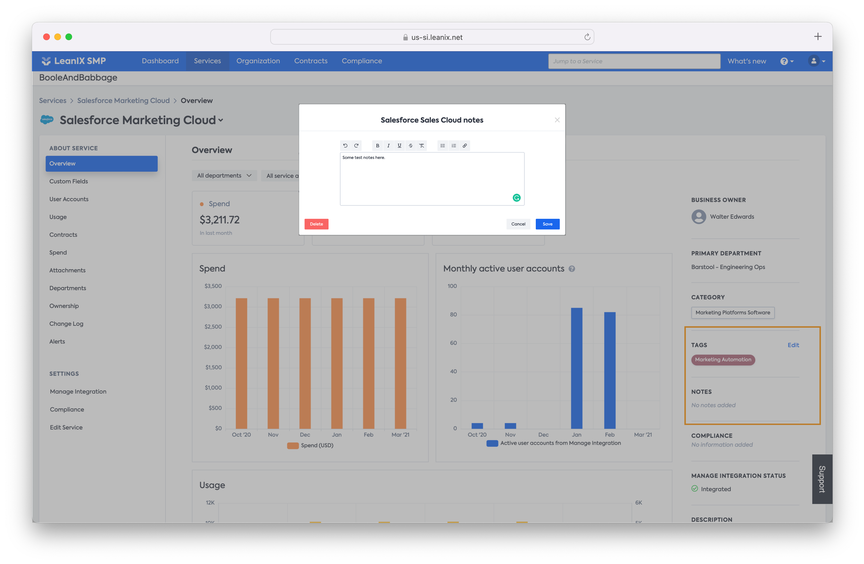
Task: Open Alerts in the sidebar
Action: pos(57,341)
